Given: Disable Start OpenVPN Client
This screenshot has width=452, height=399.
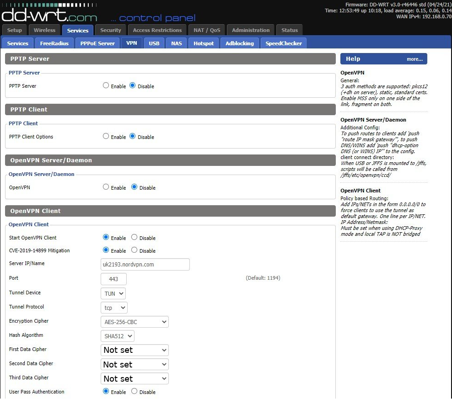Looking at the screenshot, I should 134,237.
